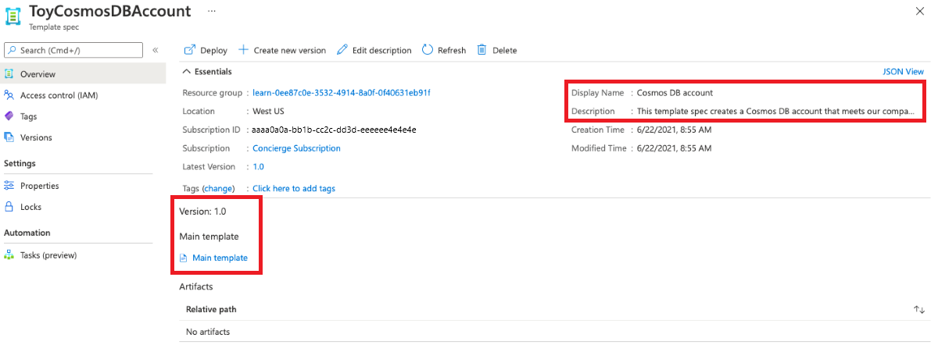938x352 pixels.
Task: Click the Subscription ID value text
Action: pos(334,130)
